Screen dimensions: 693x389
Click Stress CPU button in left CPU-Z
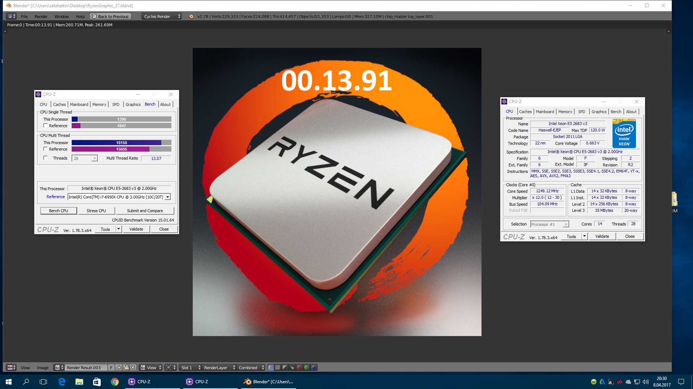(x=96, y=210)
